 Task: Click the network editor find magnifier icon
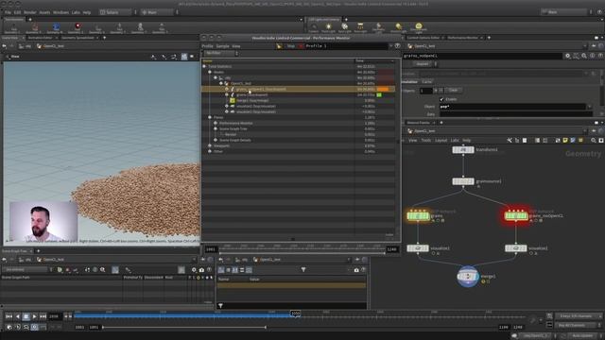point(593,141)
